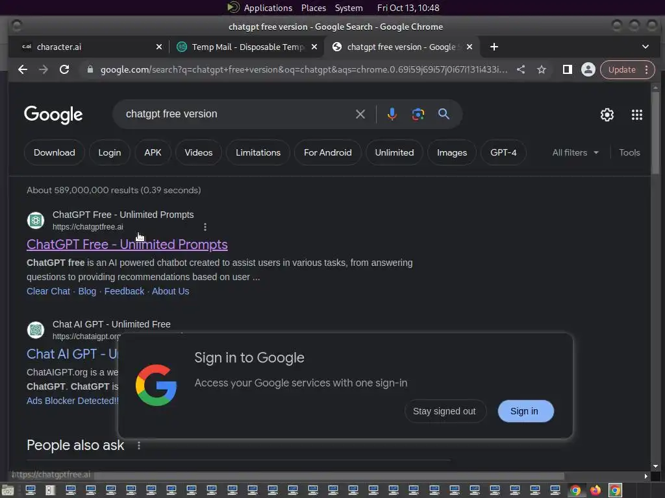Open the Feedback sitelink

pyautogui.click(x=124, y=291)
